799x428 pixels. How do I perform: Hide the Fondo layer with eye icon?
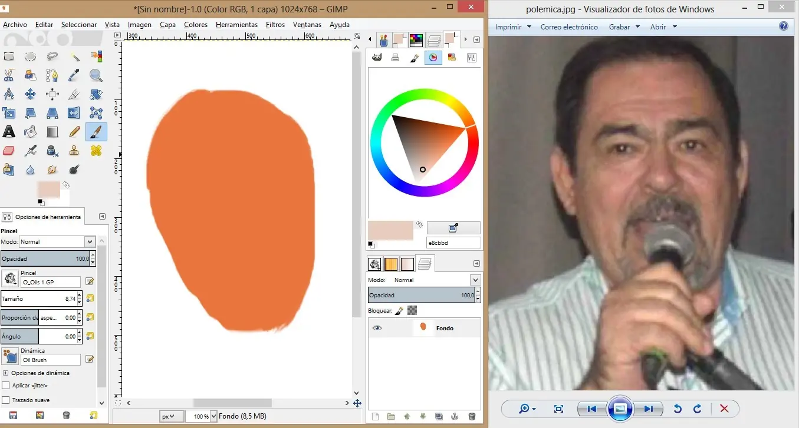point(377,328)
